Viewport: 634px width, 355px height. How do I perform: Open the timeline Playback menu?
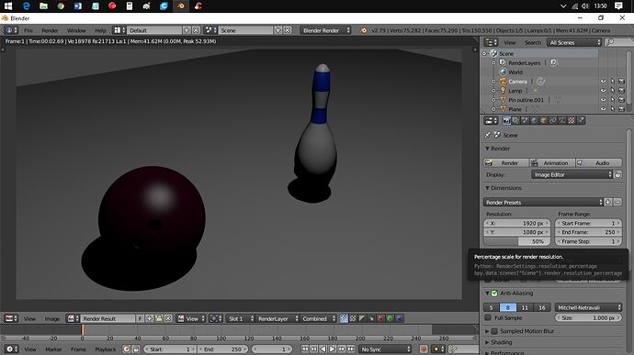tap(105, 349)
